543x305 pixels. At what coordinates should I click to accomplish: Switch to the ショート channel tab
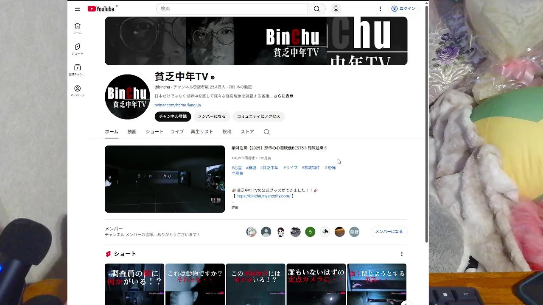pyautogui.click(x=154, y=132)
